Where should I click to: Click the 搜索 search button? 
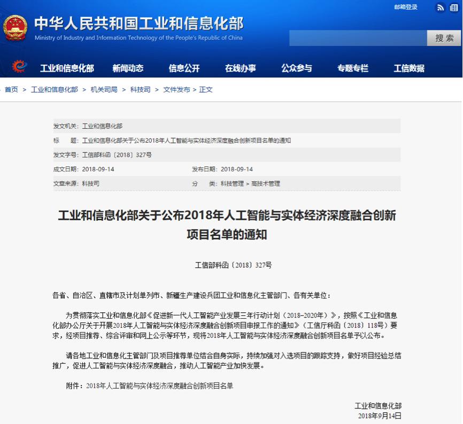[x=444, y=38]
